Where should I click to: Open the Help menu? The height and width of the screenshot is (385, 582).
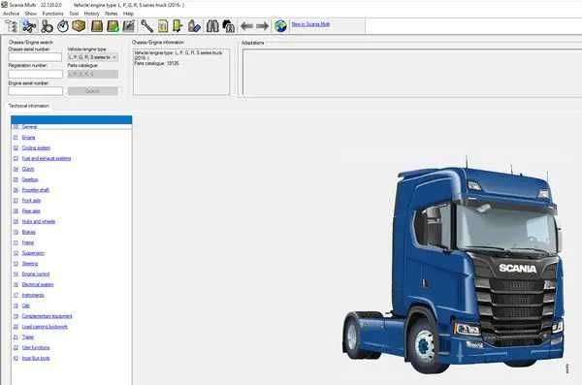tap(128, 14)
